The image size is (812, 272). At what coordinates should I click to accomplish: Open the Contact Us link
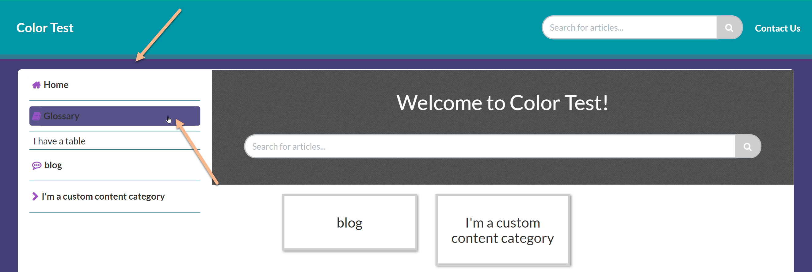click(x=777, y=29)
